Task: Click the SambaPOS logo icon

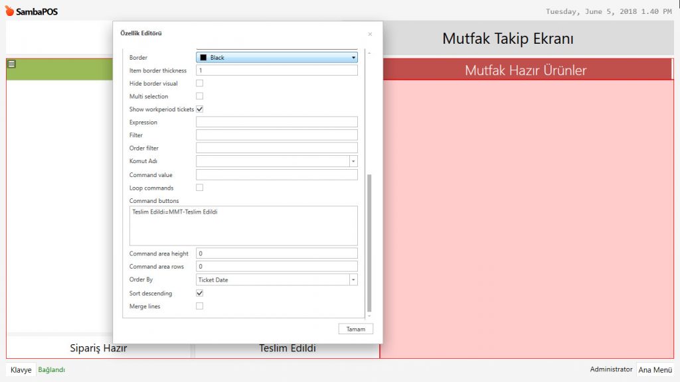Action: (9, 11)
